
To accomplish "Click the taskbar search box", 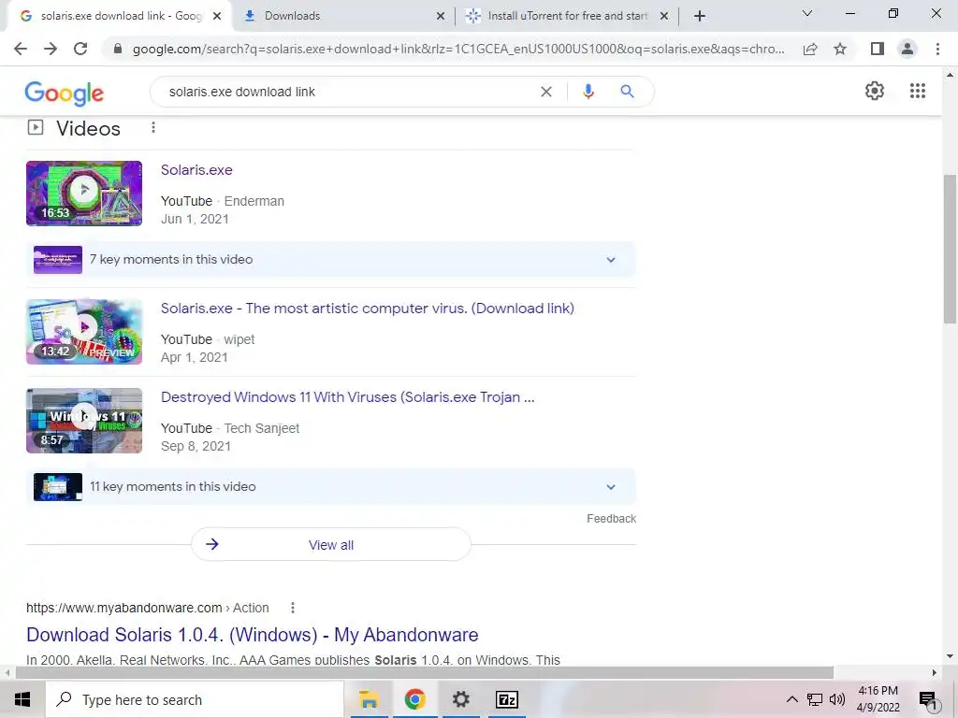I will (195, 699).
